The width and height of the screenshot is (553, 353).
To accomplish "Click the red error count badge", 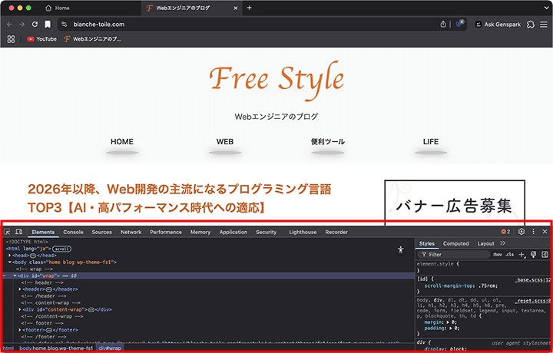I will coord(505,232).
